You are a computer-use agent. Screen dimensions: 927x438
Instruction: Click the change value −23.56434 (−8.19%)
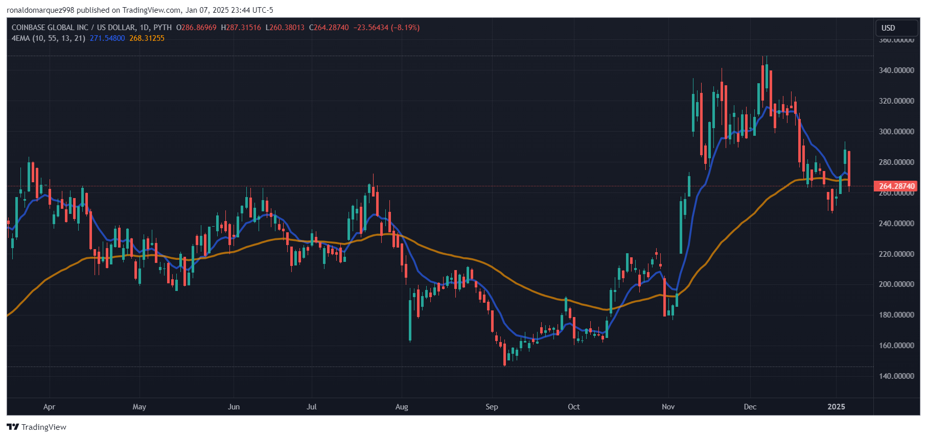click(x=386, y=28)
